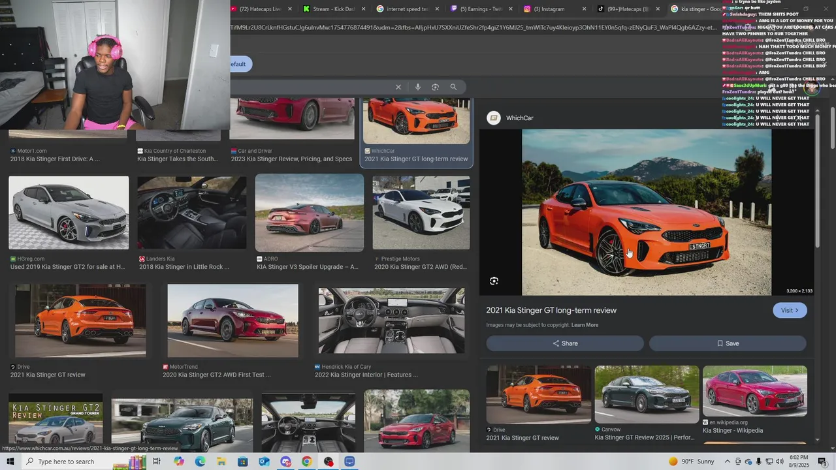Share the selected Kia Stinger image
Screen dimensions: 836x470
coord(565,343)
